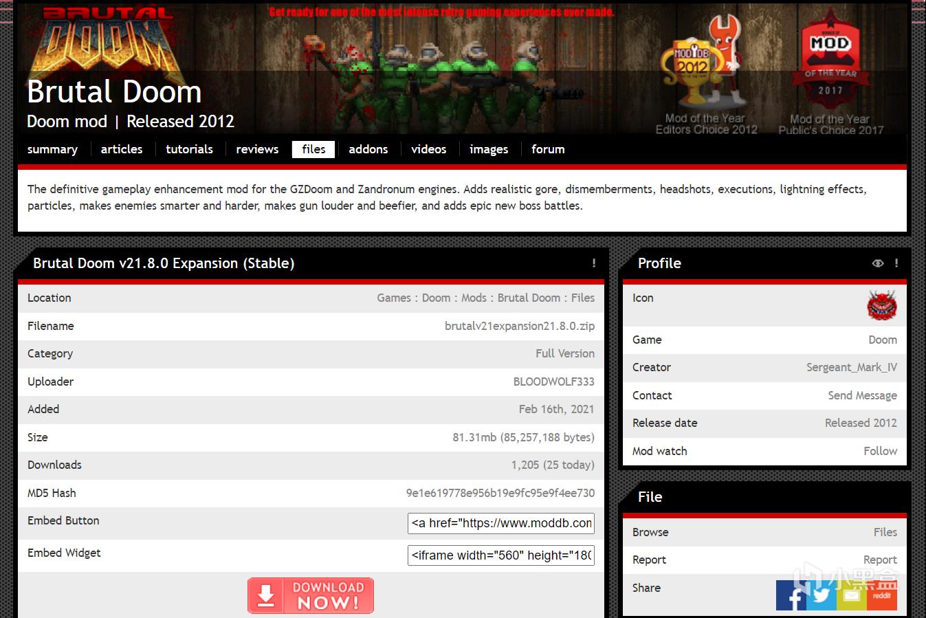
Task: Select the Embed Button code field
Action: 501,523
